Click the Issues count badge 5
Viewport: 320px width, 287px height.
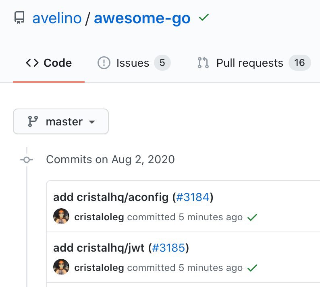tap(162, 63)
